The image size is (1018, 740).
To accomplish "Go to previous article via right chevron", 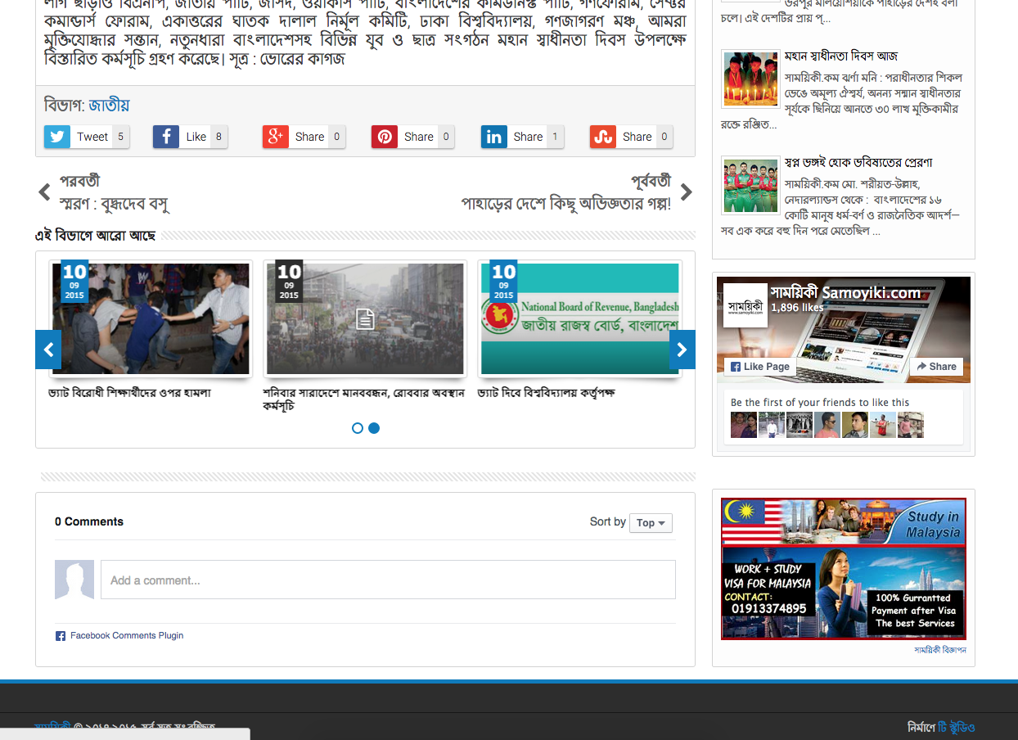I will [686, 192].
